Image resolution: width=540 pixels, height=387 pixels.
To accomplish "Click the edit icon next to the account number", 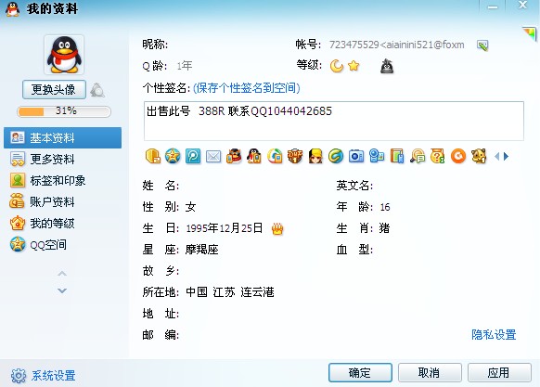I will 482,45.
